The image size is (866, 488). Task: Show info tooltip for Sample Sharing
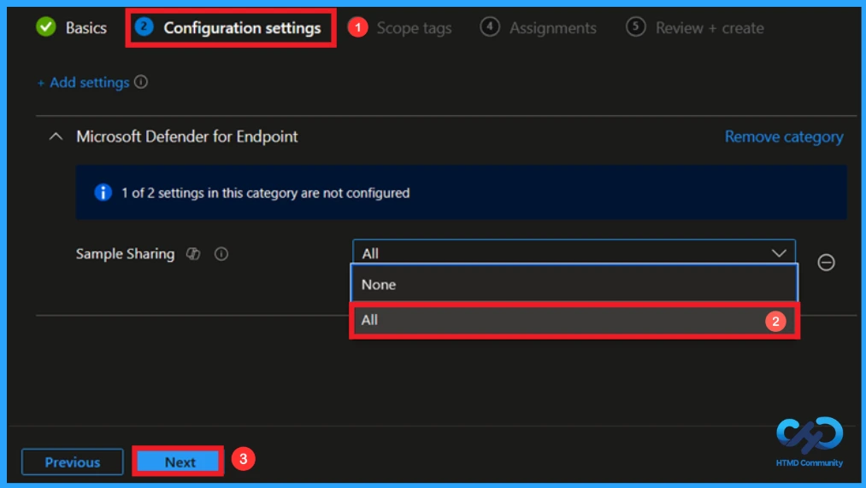pos(221,253)
